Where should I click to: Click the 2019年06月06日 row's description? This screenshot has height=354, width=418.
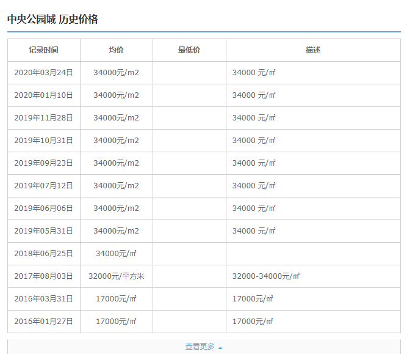[x=254, y=208]
